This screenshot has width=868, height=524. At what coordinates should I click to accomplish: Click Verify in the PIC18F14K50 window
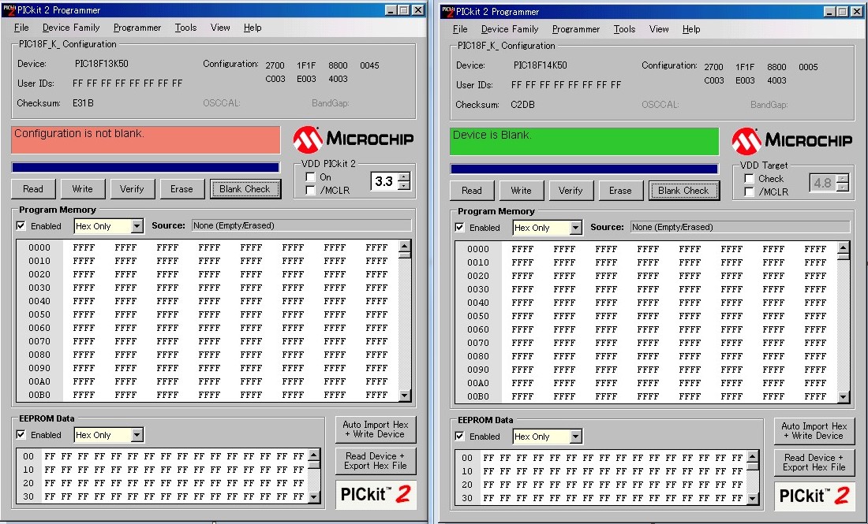click(x=571, y=191)
